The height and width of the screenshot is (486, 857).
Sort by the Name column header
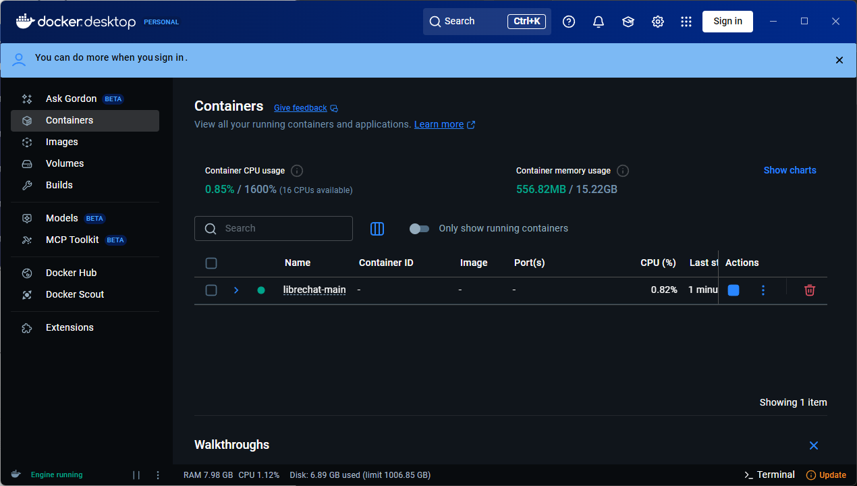(298, 263)
